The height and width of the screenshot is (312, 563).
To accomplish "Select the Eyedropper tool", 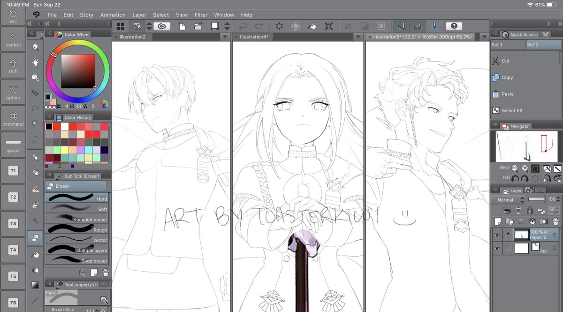I will tap(35, 139).
